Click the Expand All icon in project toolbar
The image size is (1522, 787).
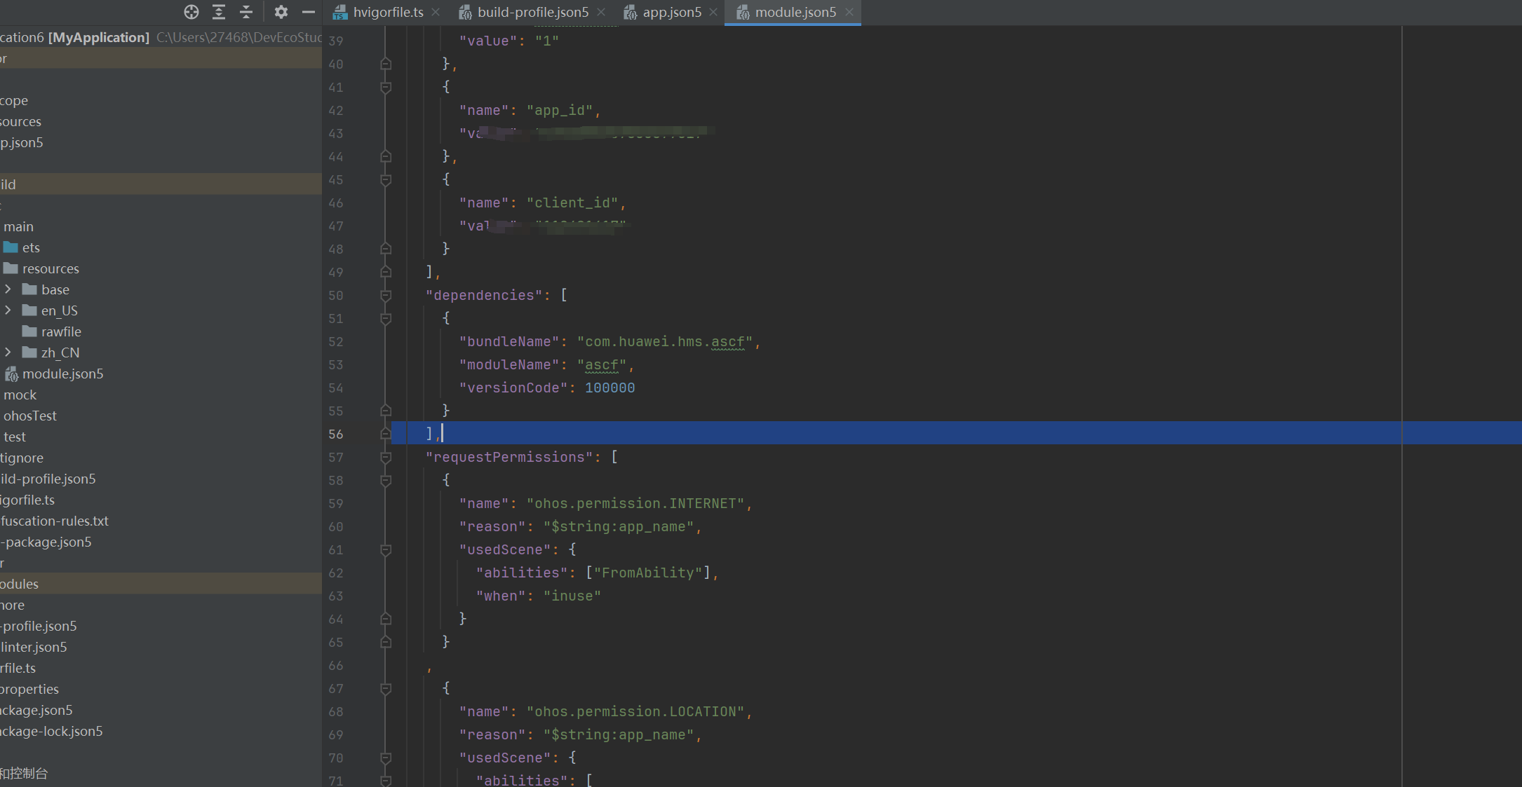point(219,12)
